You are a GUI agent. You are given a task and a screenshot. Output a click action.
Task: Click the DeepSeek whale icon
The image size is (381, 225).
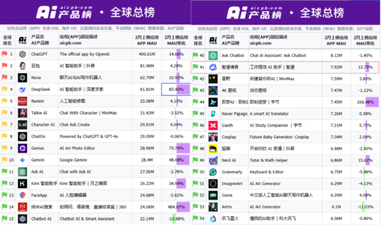[x=23, y=90]
